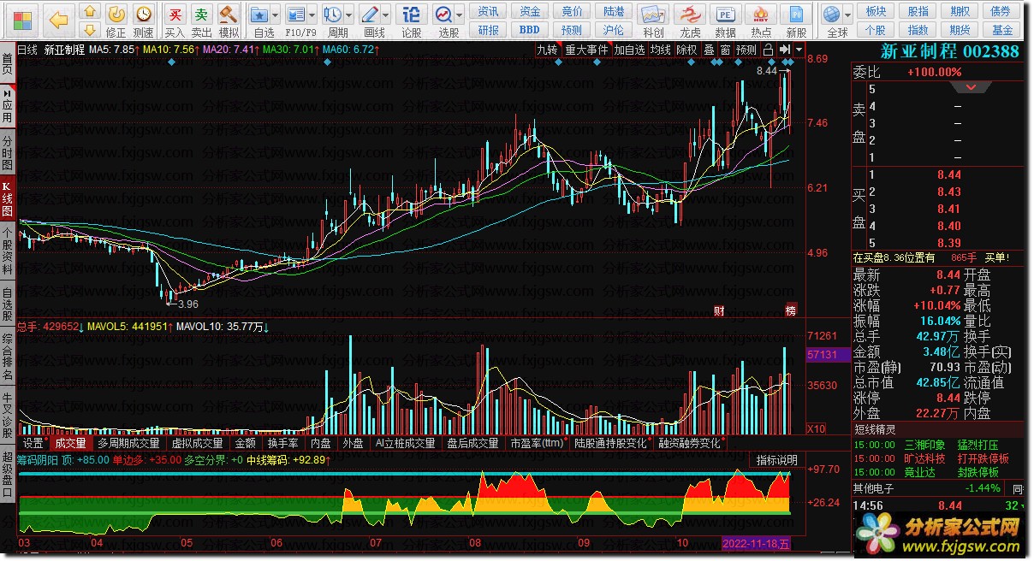The width and height of the screenshot is (1034, 561).
Task: Toggle the 九转 indicator
Action: tap(546, 50)
